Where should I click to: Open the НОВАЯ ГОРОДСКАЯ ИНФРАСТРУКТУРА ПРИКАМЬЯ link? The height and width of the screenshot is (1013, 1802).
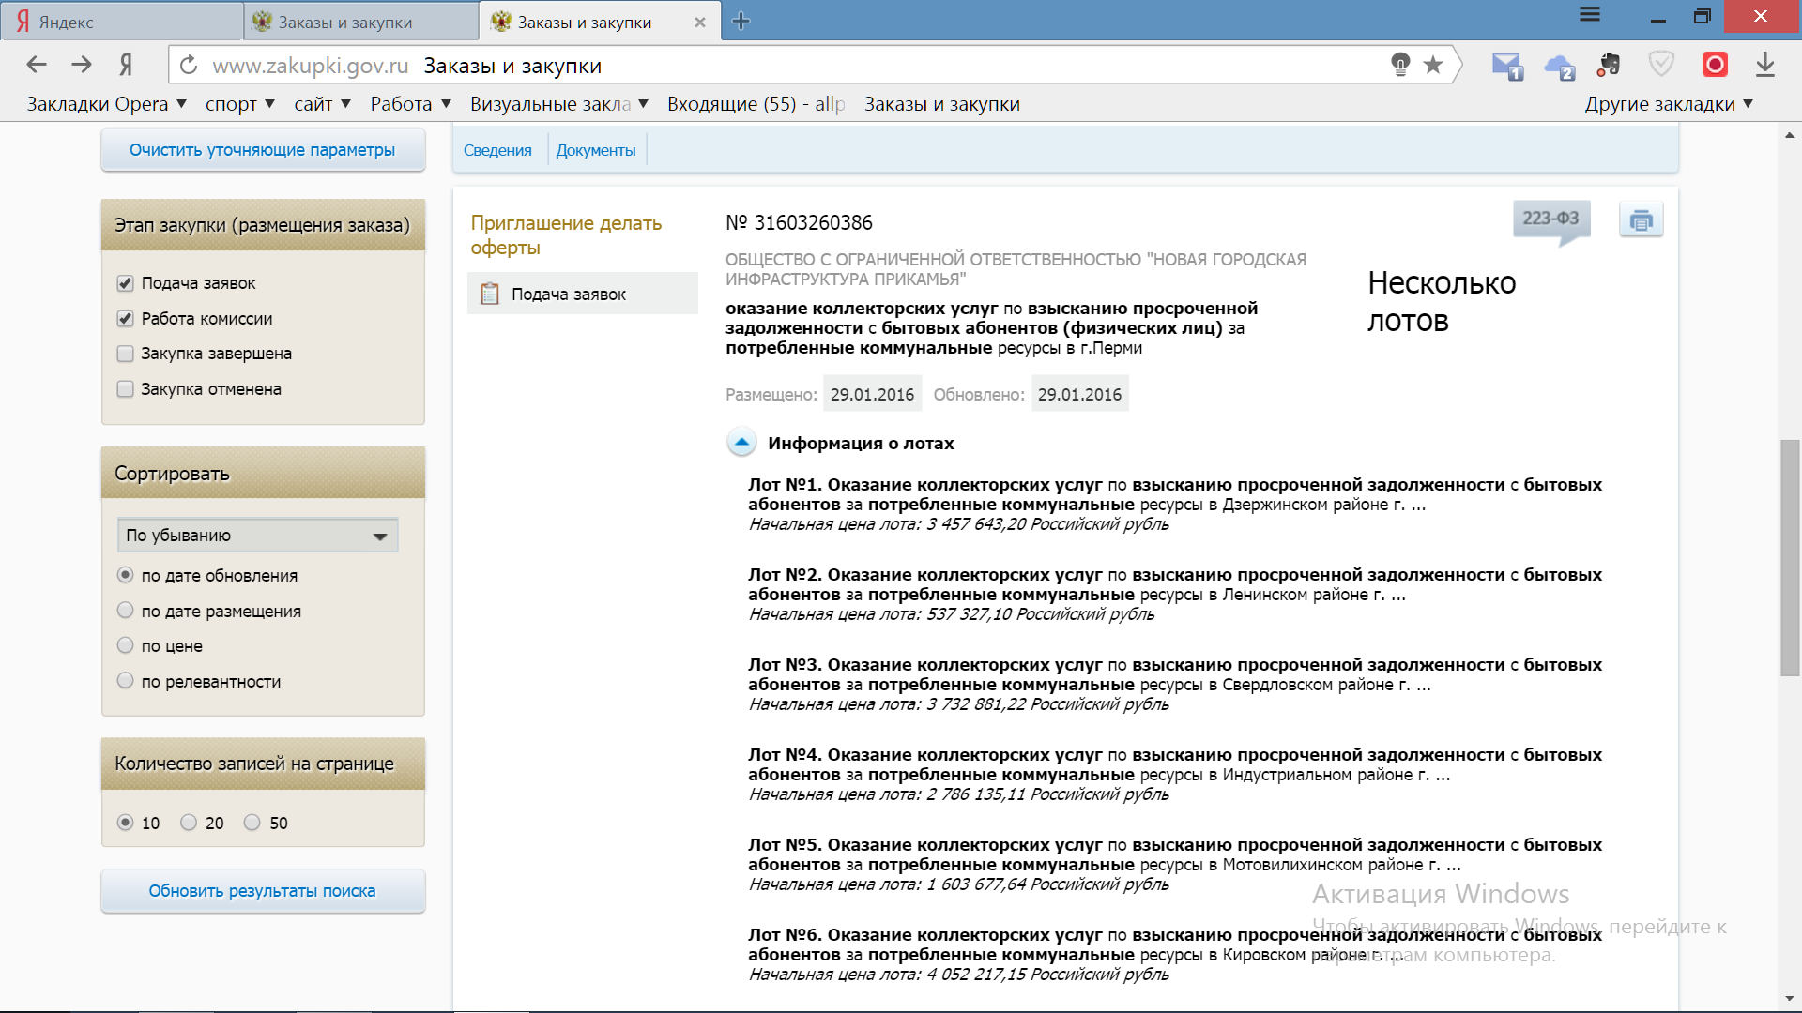1016,269
